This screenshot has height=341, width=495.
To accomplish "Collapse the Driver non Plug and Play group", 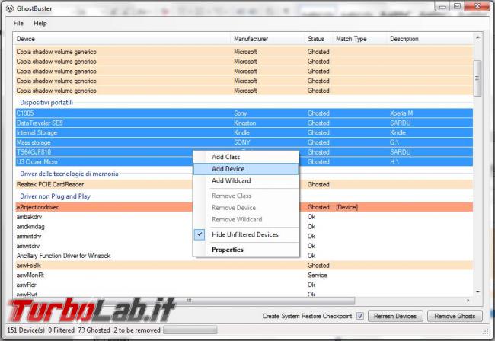I will pyautogui.click(x=56, y=196).
